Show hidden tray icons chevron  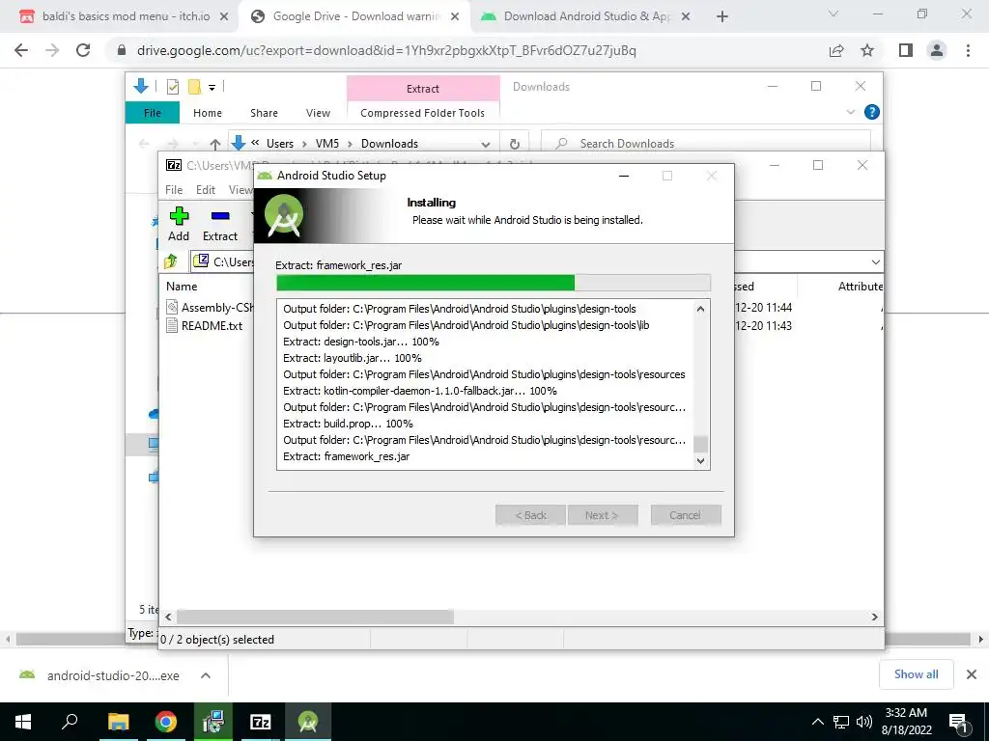(x=817, y=722)
